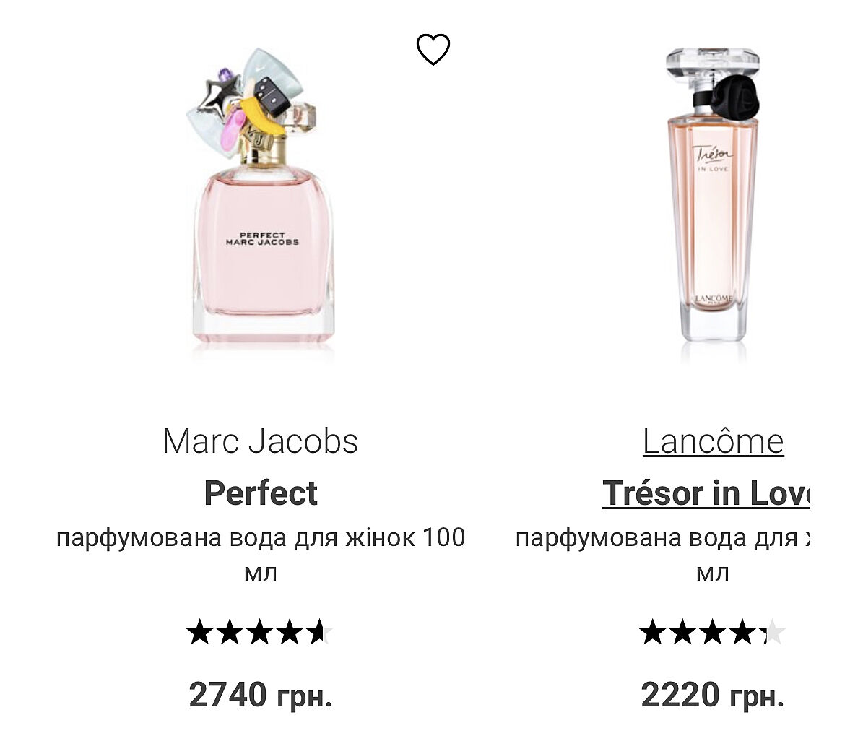Click the 'PERFECT MARC JACOBS' label on the bottle
The width and height of the screenshot is (845, 741).
pos(261,239)
